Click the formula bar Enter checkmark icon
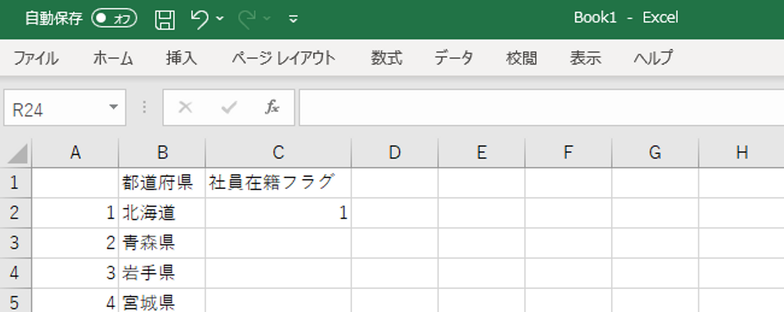Viewport: 784px width, 312px height. pyautogui.click(x=229, y=108)
